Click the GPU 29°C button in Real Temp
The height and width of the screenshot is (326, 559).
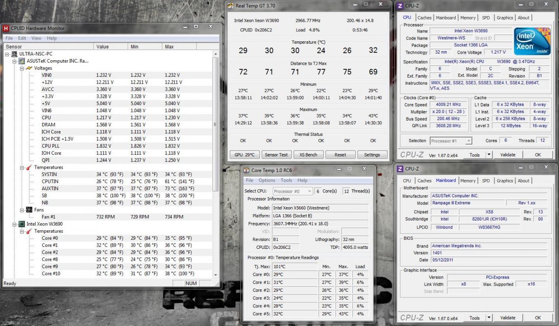pos(244,155)
